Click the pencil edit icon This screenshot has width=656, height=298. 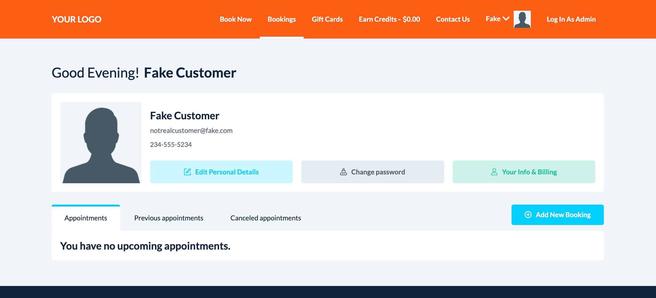click(187, 172)
